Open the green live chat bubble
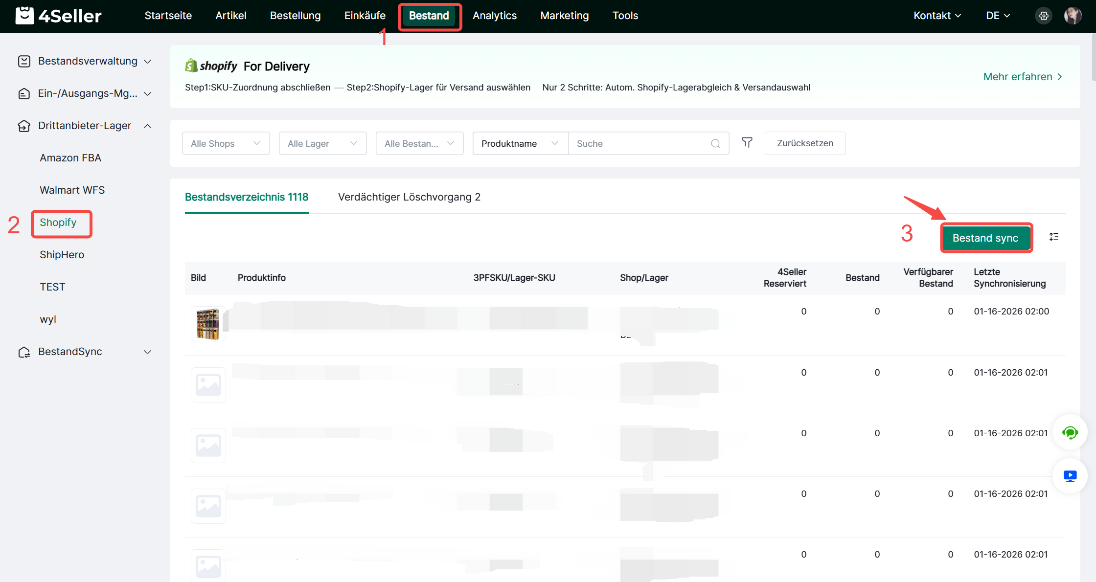The image size is (1096, 582). pyautogui.click(x=1070, y=432)
